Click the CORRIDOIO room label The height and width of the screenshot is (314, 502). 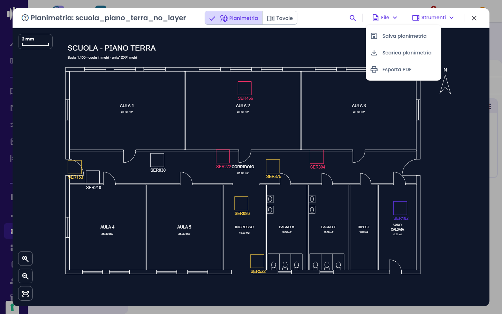[243, 167]
